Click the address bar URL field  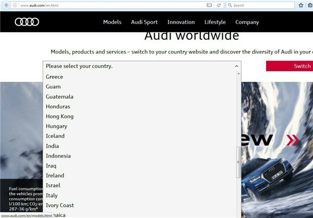pyautogui.click(x=112, y=5)
